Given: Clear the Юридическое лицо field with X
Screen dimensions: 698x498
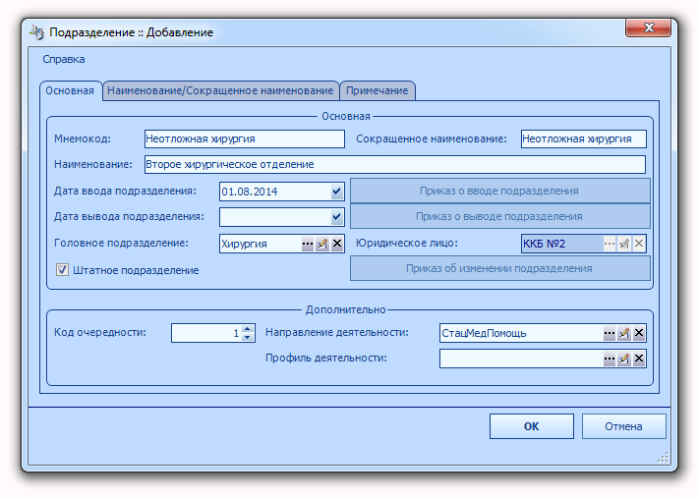Looking at the screenshot, I should click(639, 244).
